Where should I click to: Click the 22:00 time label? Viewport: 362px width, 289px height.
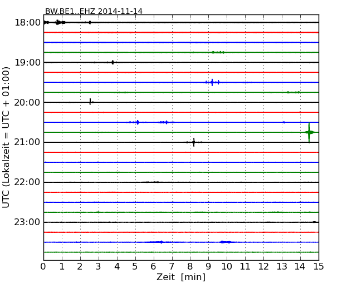27,182
